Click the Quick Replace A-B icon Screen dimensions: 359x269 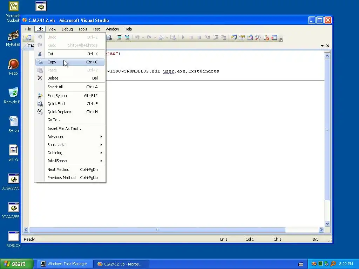[x=40, y=112]
